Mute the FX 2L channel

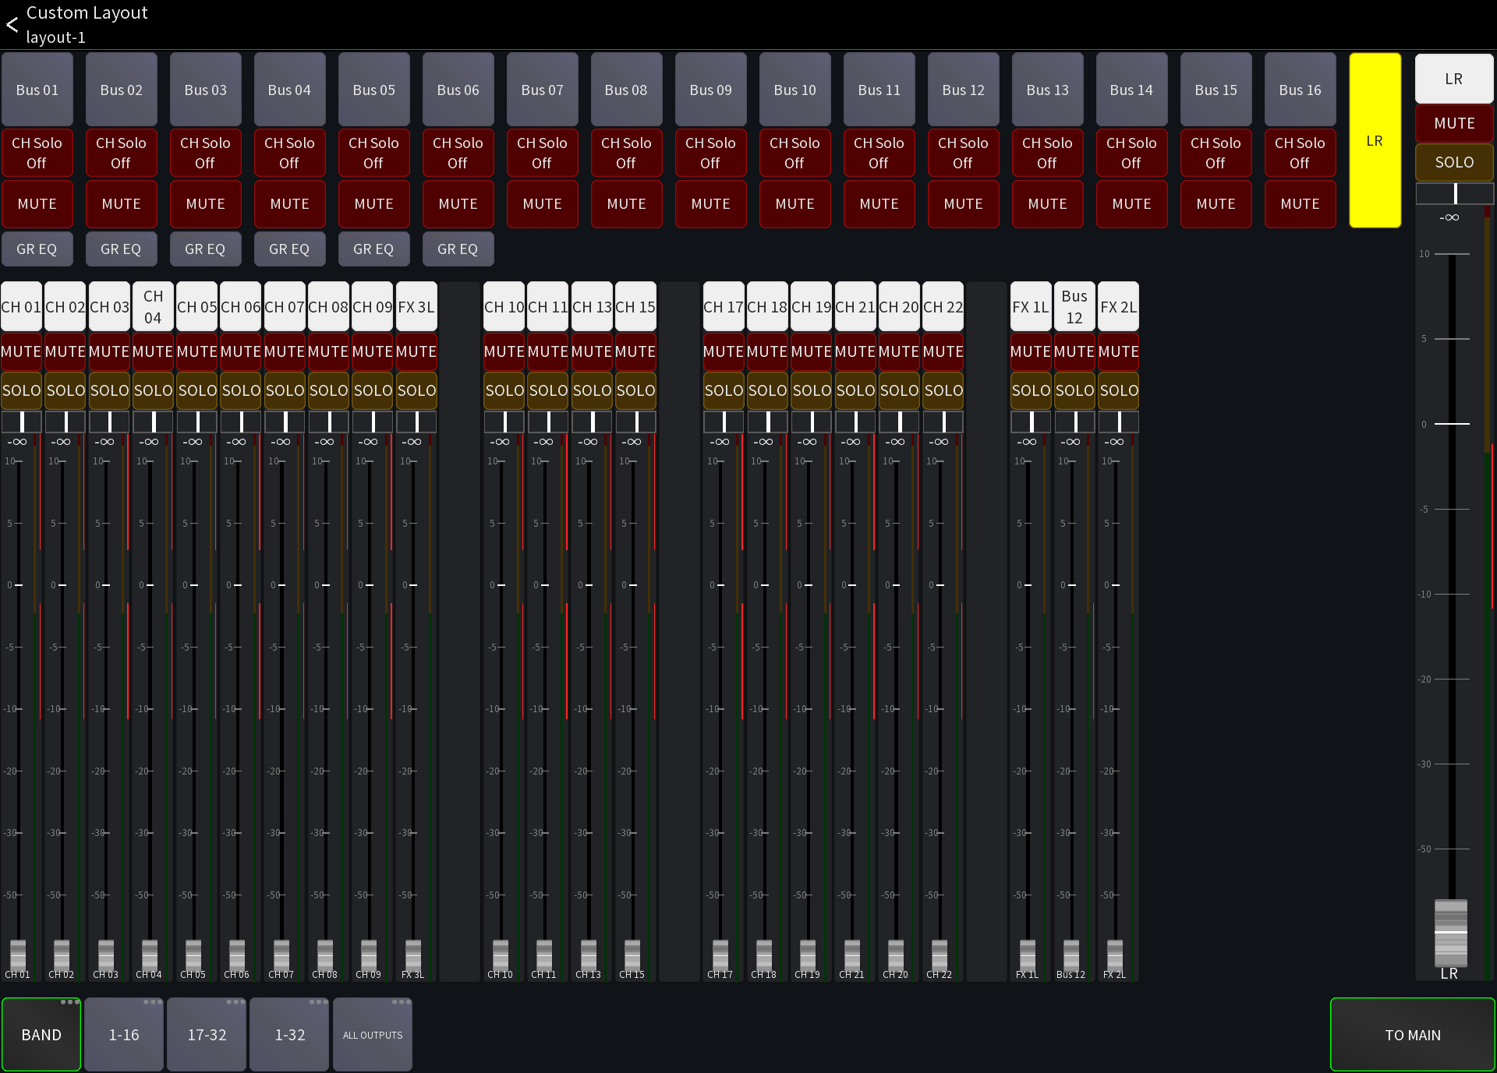(1118, 351)
